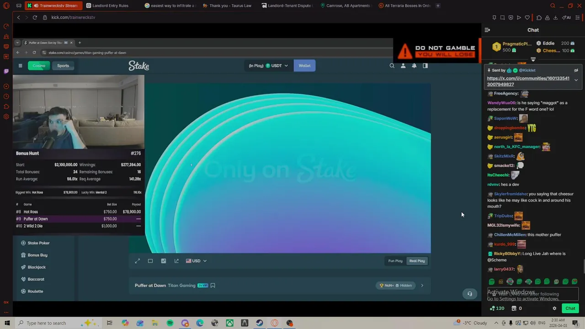Viewport: 585px width, 329px height.
Task: Open All Terraria Bosses tab
Action: pos(404,5)
